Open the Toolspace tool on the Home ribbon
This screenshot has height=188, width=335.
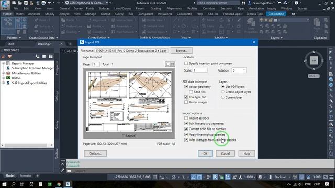pyautogui.click(x=8, y=26)
